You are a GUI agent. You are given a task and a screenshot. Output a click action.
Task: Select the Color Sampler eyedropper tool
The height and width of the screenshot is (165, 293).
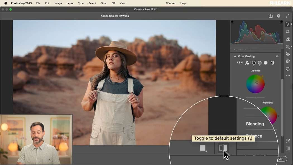pos(288,141)
